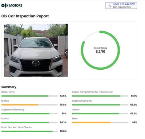Click the Electrical Controls progress bar
Image resolution: width=145 pixels, height=139 pixels.
click(x=100, y=105)
